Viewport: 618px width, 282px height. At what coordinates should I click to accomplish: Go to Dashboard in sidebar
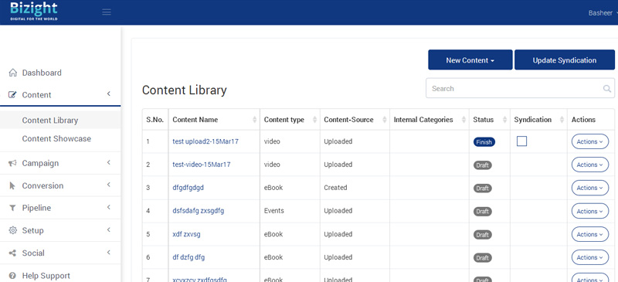42,73
